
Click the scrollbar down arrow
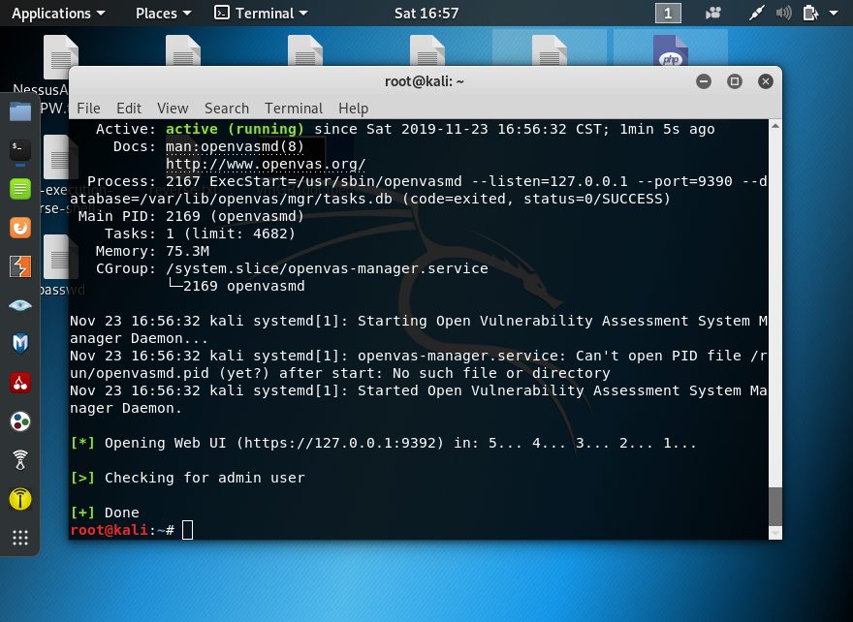775,533
